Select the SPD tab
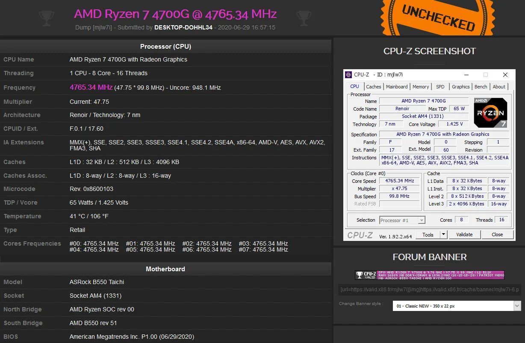The height and width of the screenshot is (343, 525). 440,87
